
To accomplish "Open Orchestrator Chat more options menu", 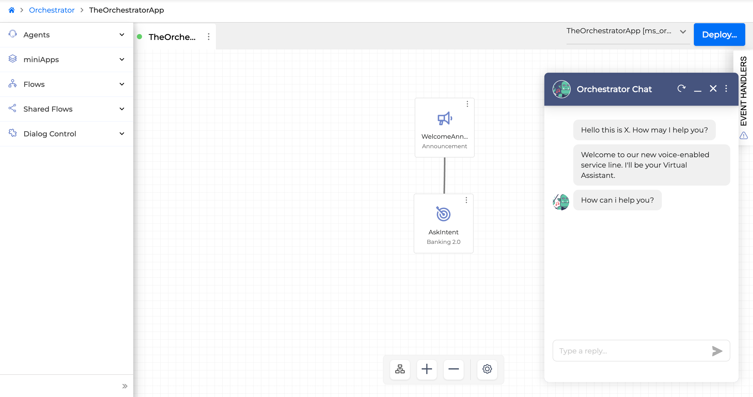I will click(x=726, y=88).
